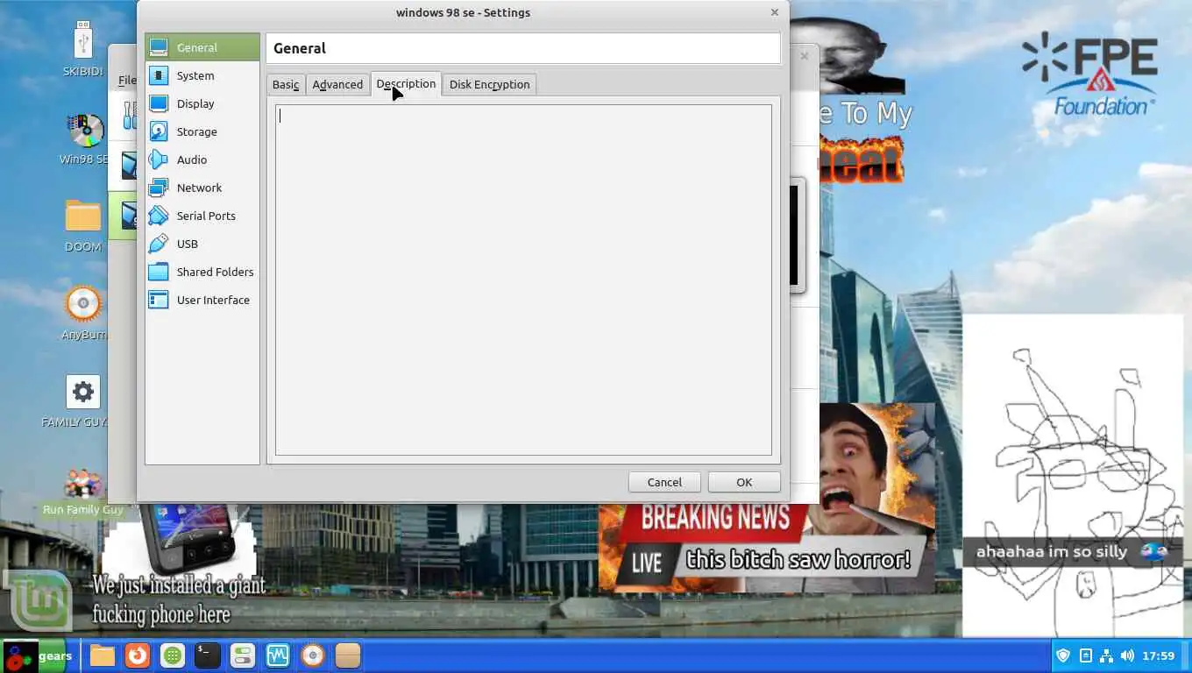Open the Shared Folders settings icon

pos(159,272)
